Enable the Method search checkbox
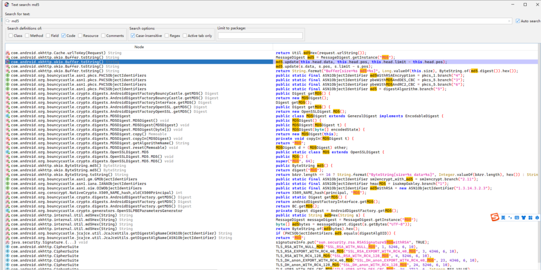 pos(27,36)
